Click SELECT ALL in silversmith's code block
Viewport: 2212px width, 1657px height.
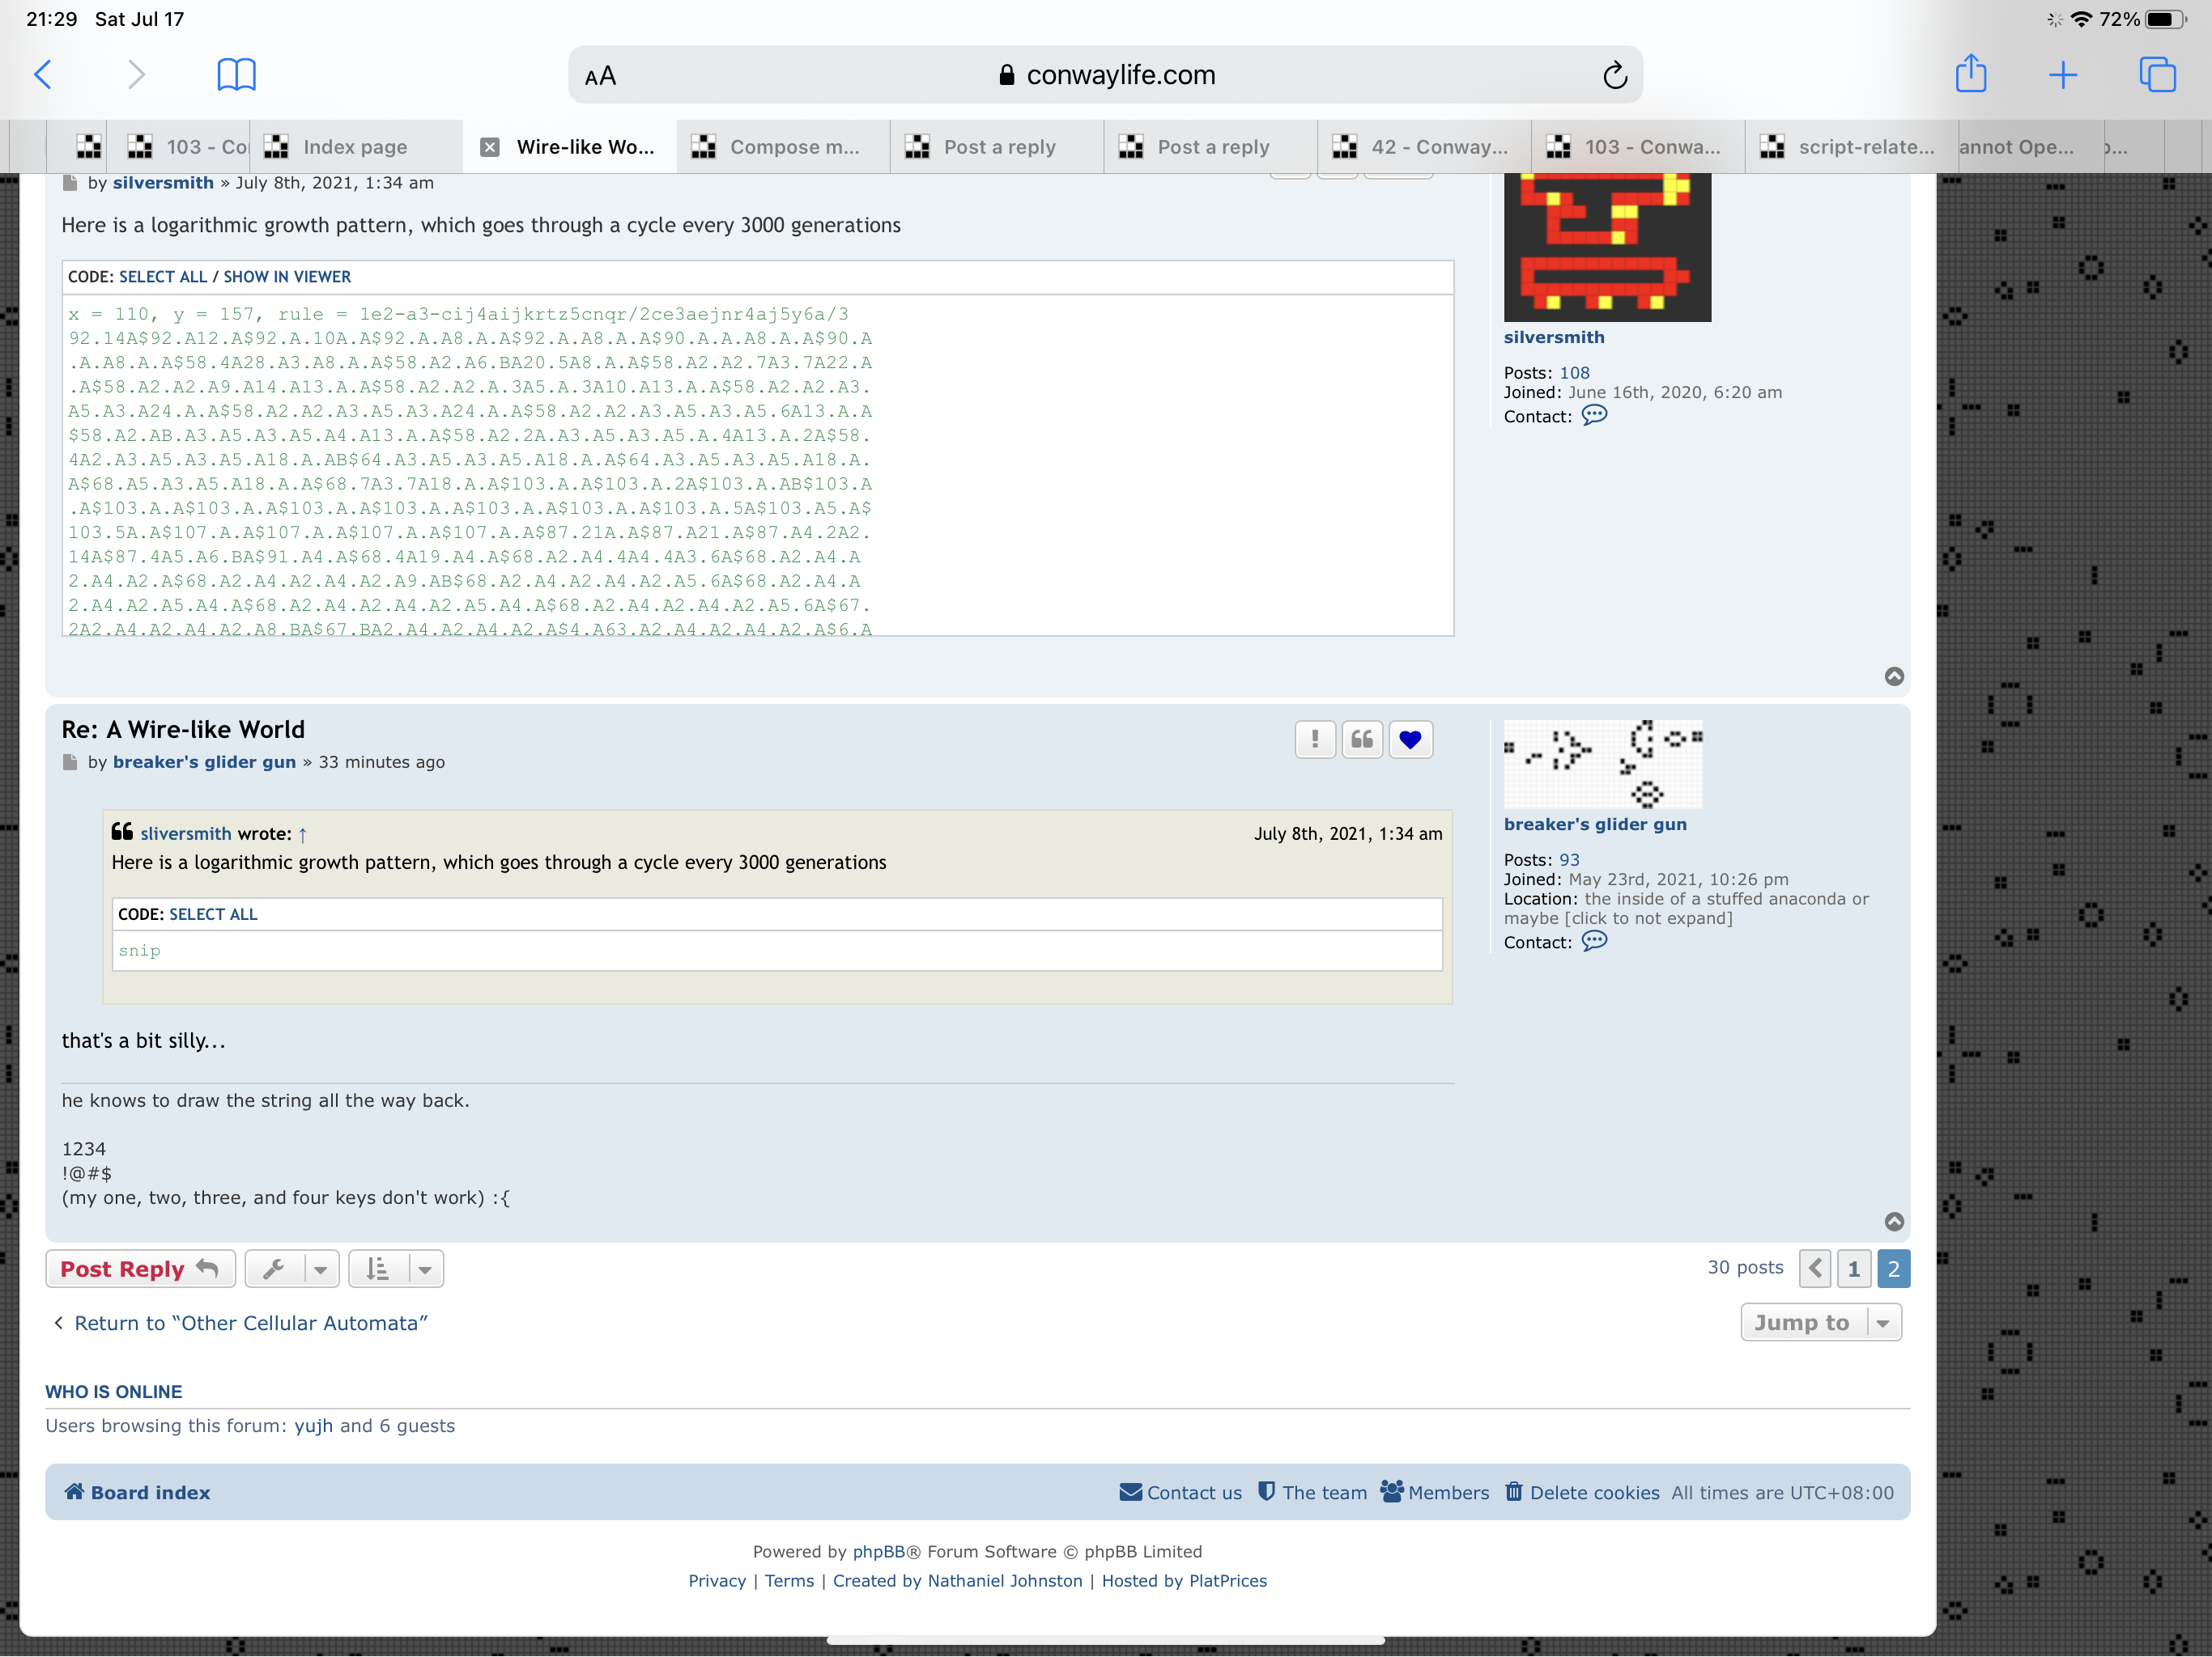point(163,277)
